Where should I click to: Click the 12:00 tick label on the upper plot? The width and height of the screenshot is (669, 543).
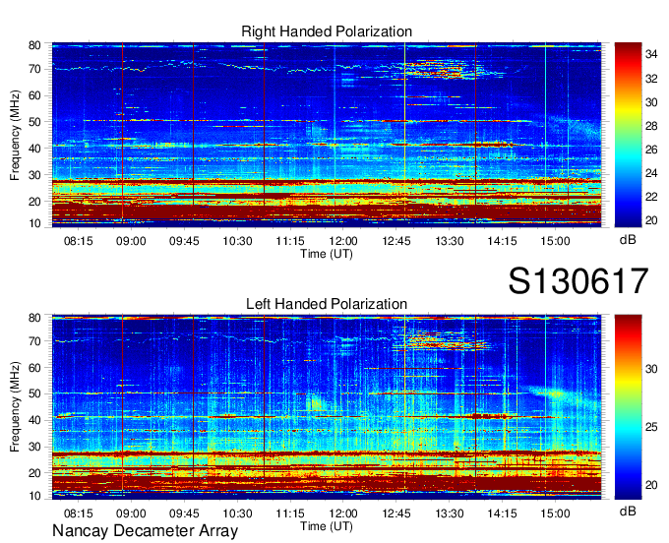[343, 241]
